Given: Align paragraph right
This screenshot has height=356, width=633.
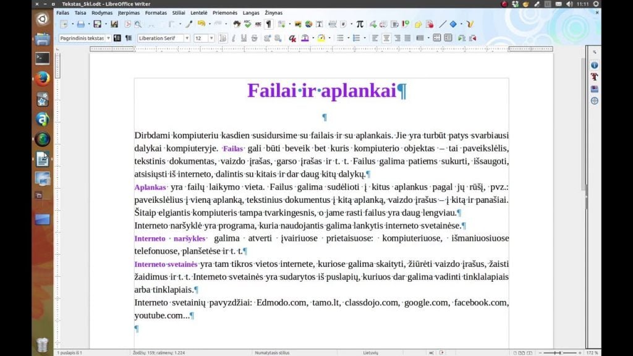Looking at the screenshot, I should (x=397, y=38).
